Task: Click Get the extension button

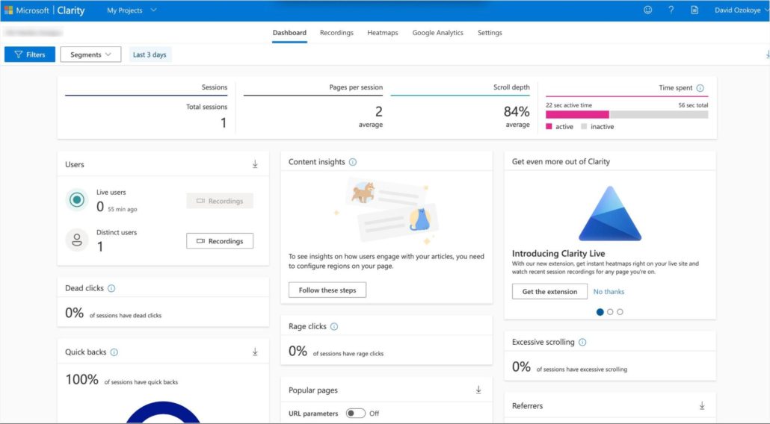Action: (x=549, y=292)
